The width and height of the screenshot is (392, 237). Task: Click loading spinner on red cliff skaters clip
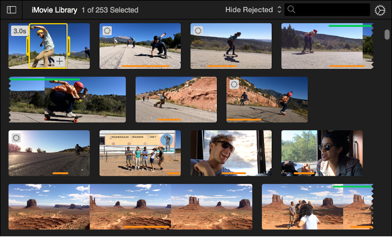(x=234, y=84)
